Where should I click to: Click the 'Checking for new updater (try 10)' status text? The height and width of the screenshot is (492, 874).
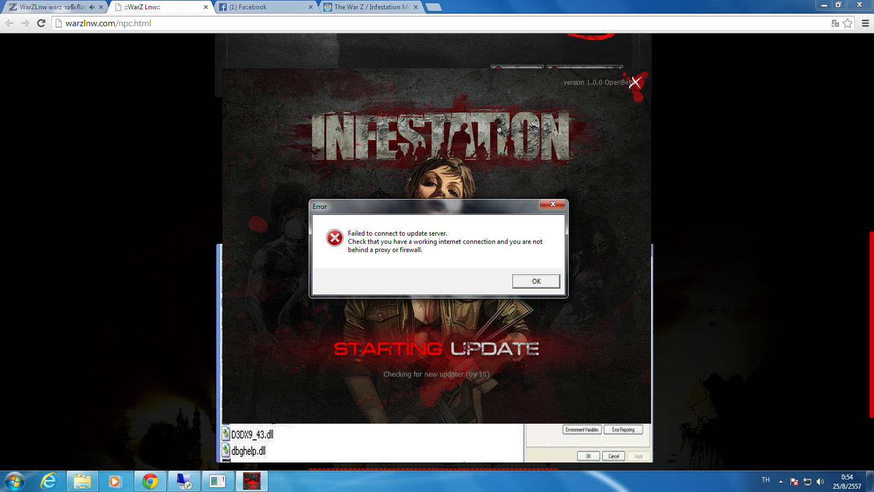click(436, 374)
